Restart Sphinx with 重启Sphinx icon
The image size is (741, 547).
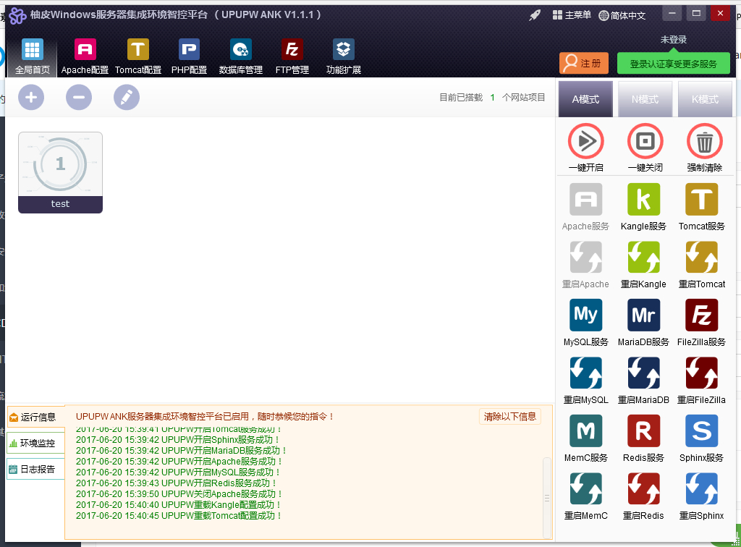tap(702, 489)
